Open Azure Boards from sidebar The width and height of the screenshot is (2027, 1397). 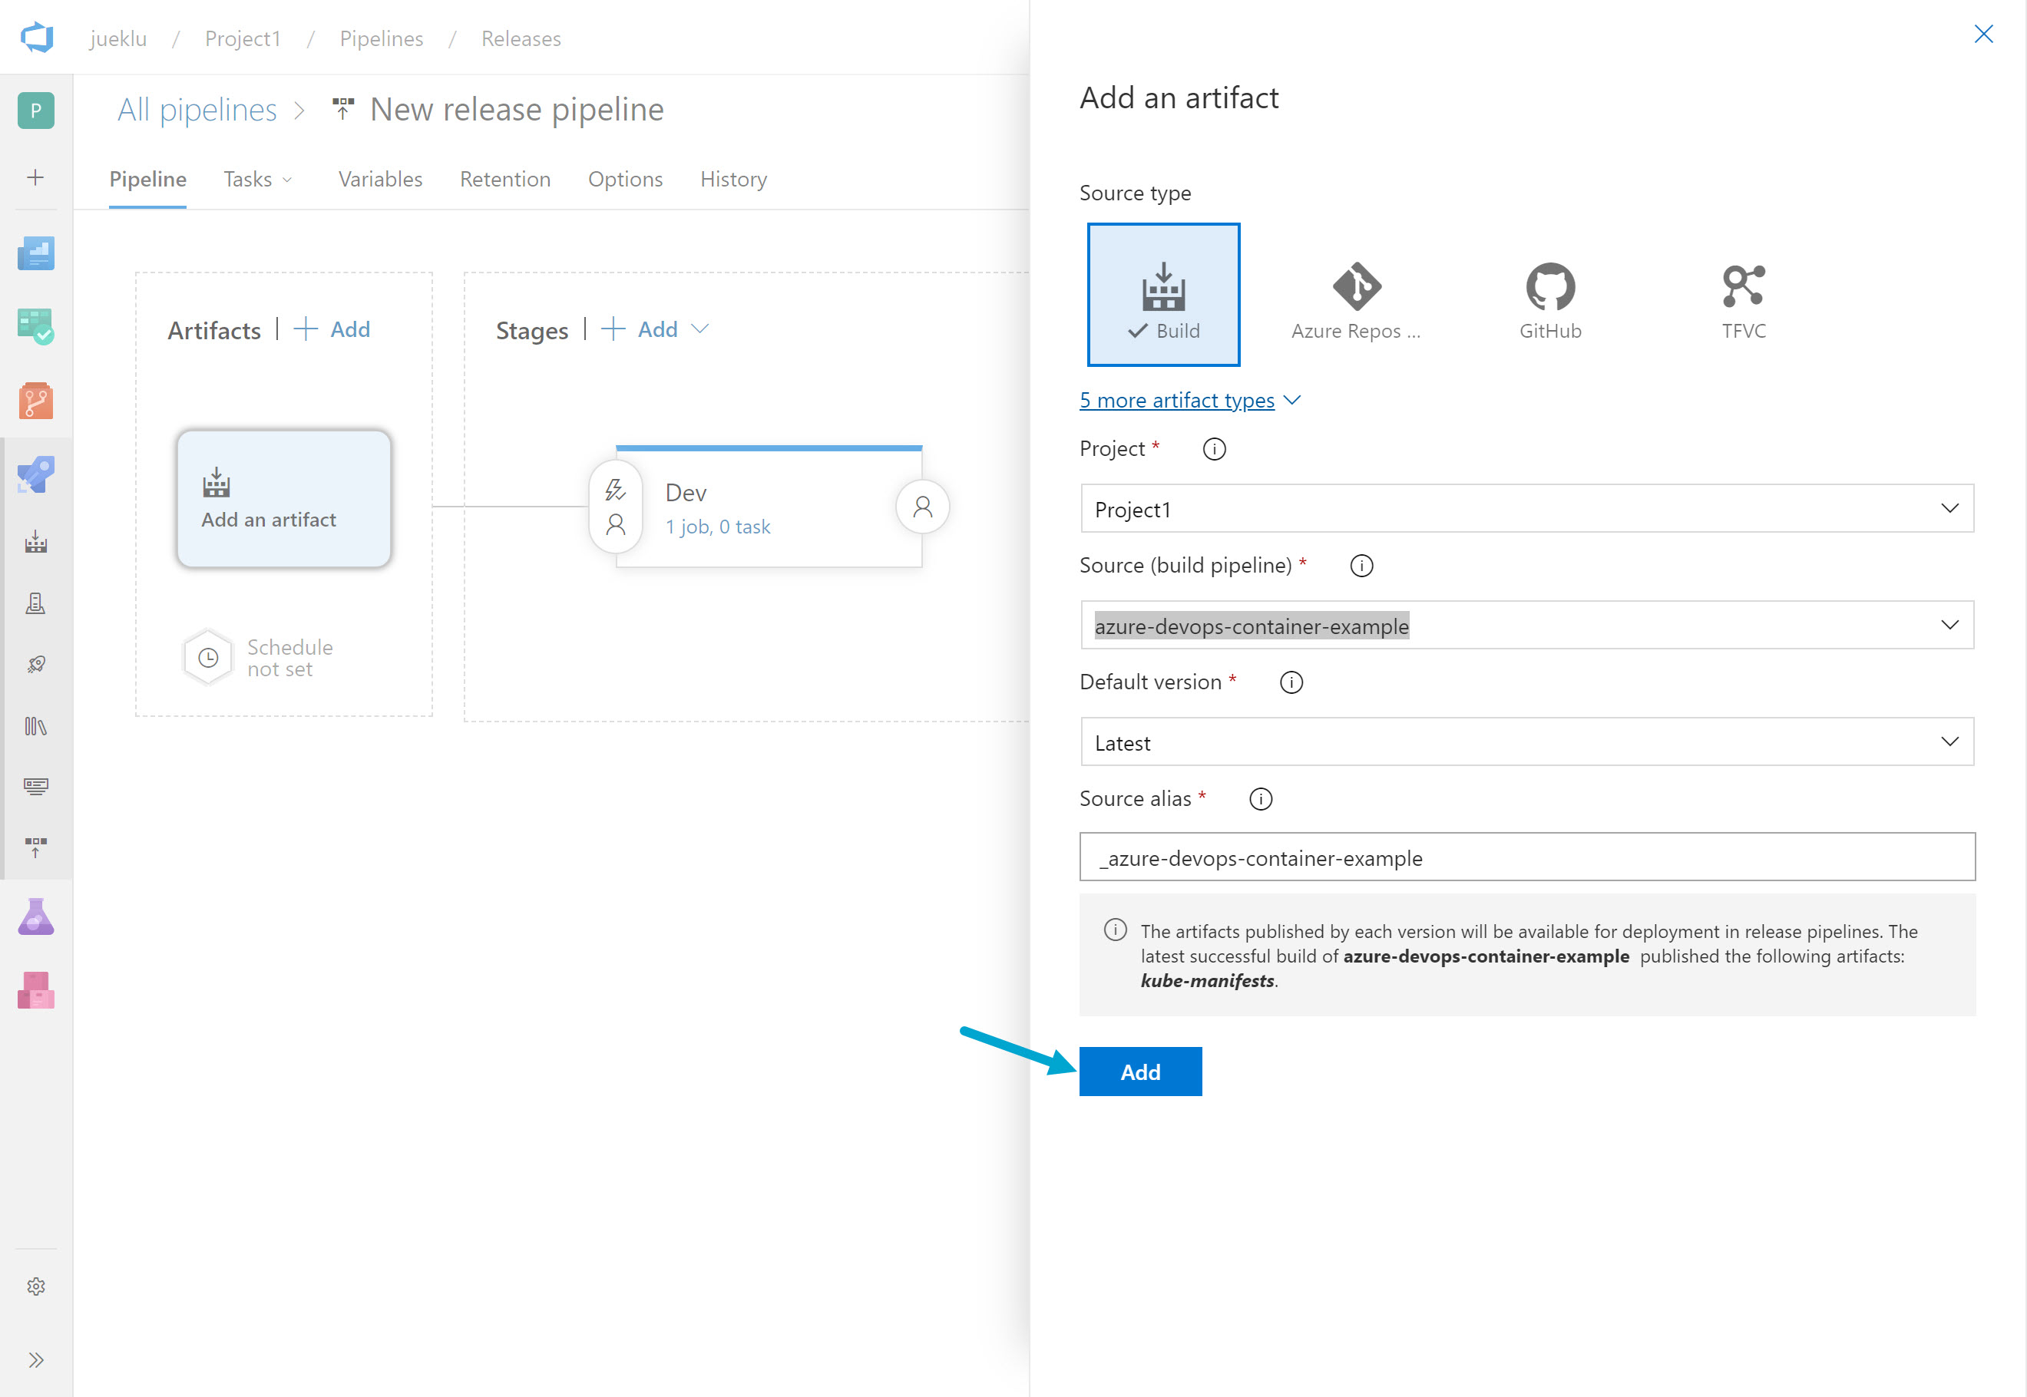coord(36,326)
